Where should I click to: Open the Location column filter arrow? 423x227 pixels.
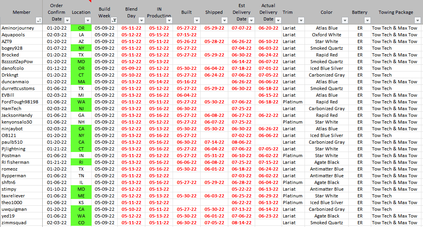(x=88, y=20)
